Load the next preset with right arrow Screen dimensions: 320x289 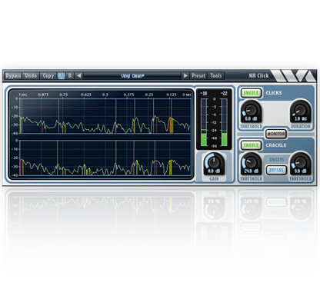pos(185,75)
